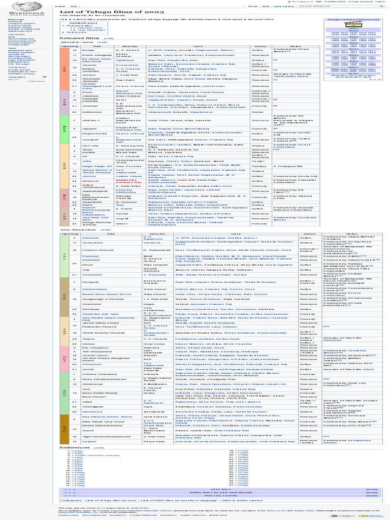The width and height of the screenshot is (390, 520).
Task: Click the Printable version sidebar link
Action: point(21,73)
